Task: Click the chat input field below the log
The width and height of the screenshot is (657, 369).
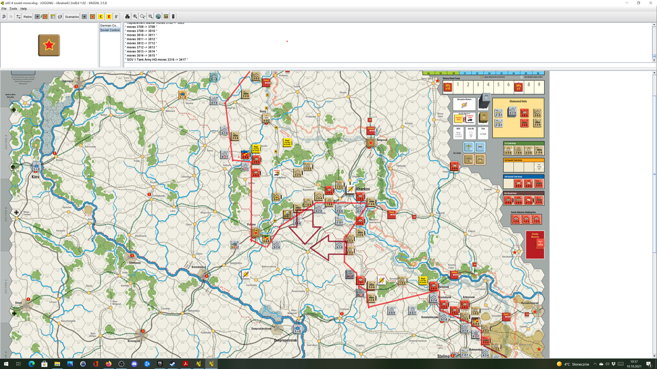Action: (x=388, y=65)
